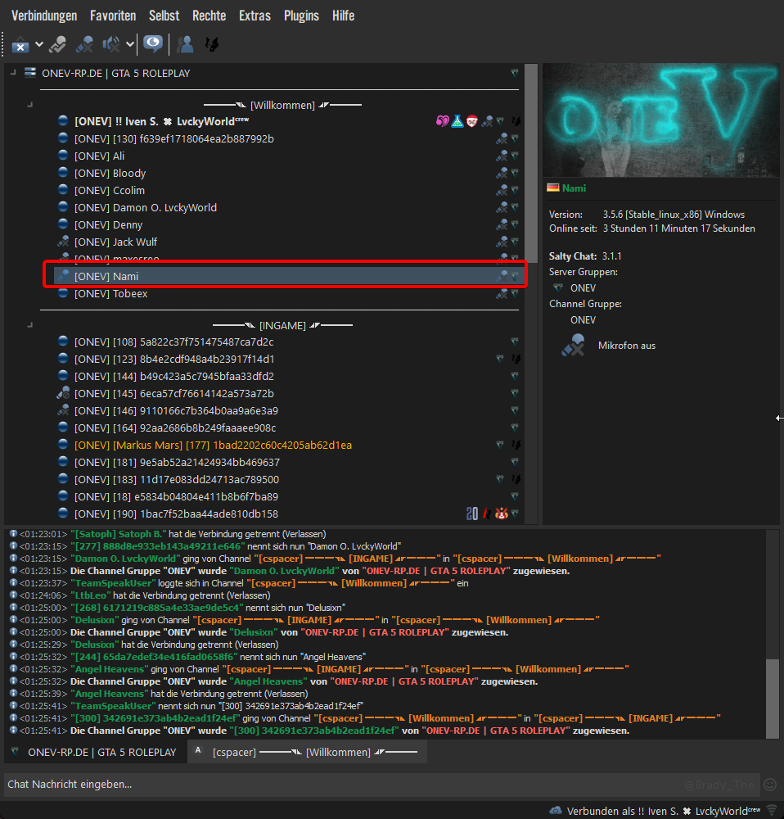Open dropdown arrow next to speaker icon
784x819 pixels.
point(130,44)
